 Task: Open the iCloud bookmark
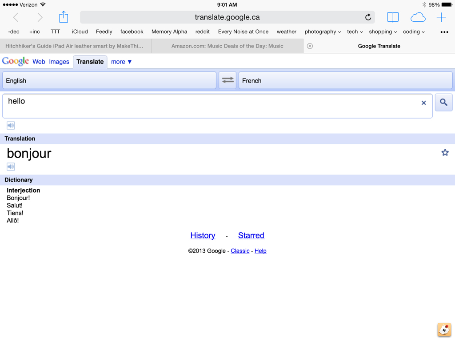tap(80, 32)
